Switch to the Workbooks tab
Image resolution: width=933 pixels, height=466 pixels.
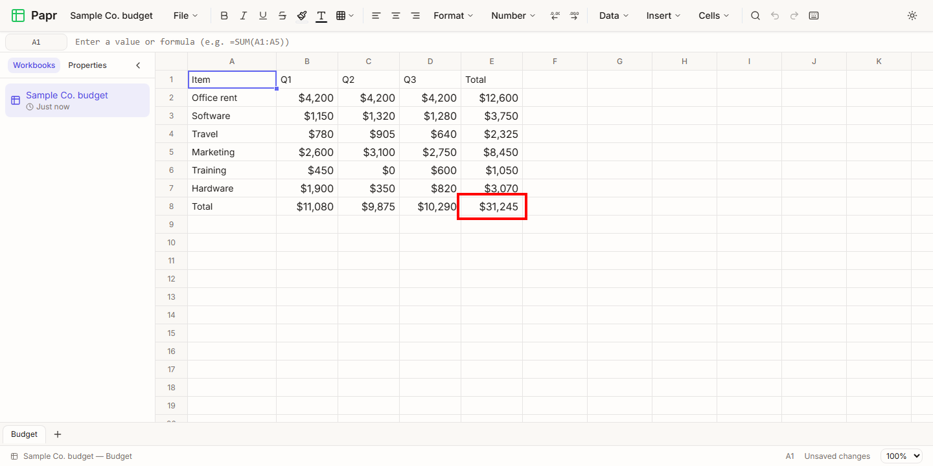point(34,65)
